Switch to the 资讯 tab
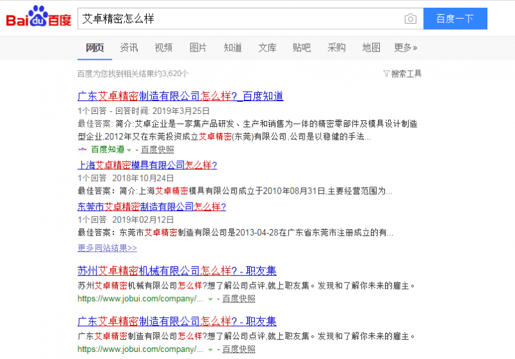The height and width of the screenshot is (359, 515). coord(129,48)
